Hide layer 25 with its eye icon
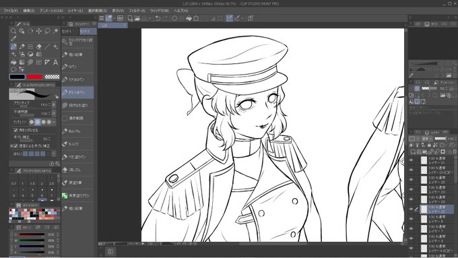The width and height of the screenshot is (458, 258). 412,180
